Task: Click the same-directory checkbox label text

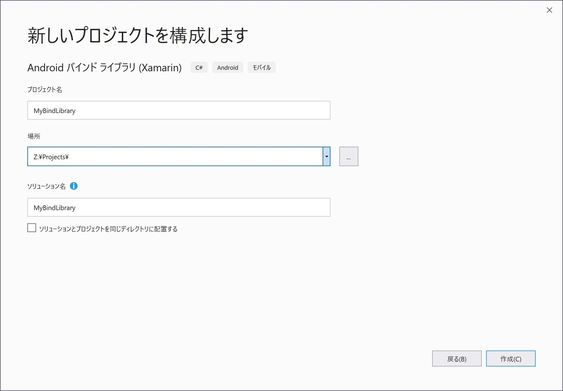Action: click(108, 229)
